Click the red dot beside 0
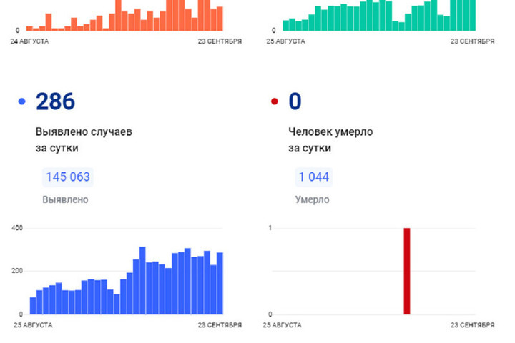The width and height of the screenshot is (515, 343). tap(275, 101)
